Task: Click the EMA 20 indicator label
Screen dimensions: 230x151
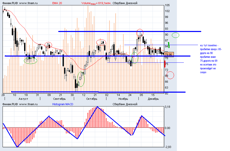Action: pos(57,3)
